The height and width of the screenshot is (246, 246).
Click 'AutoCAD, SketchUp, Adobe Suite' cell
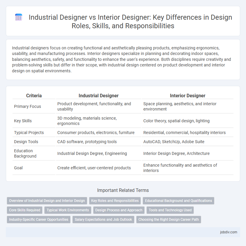pos(187,142)
